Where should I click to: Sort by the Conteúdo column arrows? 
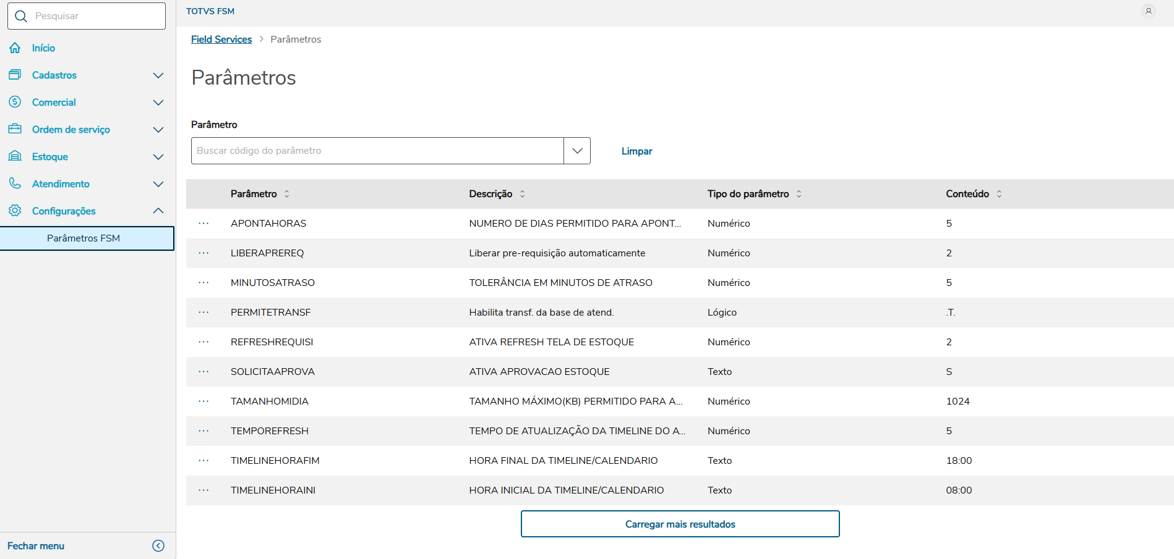click(999, 194)
